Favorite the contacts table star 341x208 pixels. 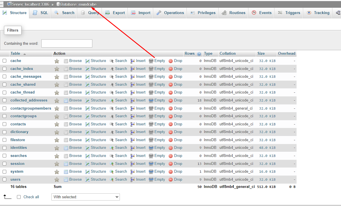(57, 124)
